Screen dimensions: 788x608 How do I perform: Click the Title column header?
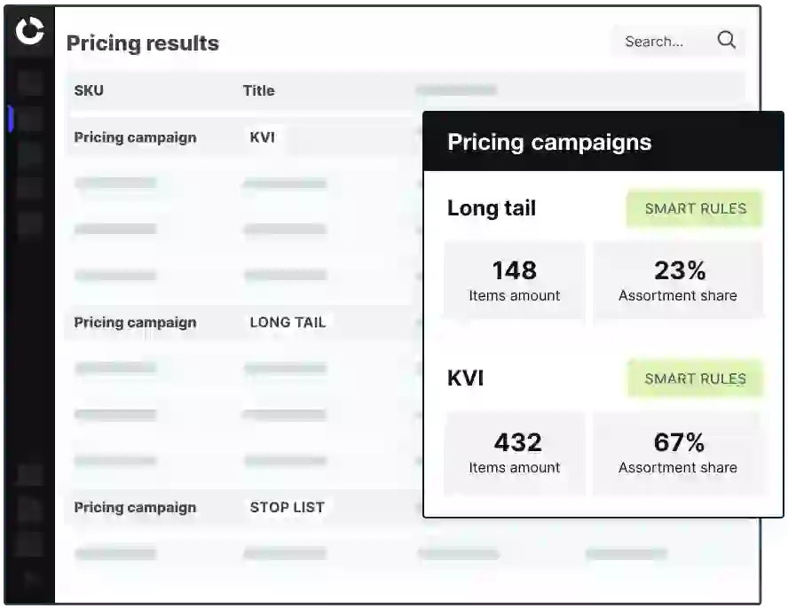259,90
